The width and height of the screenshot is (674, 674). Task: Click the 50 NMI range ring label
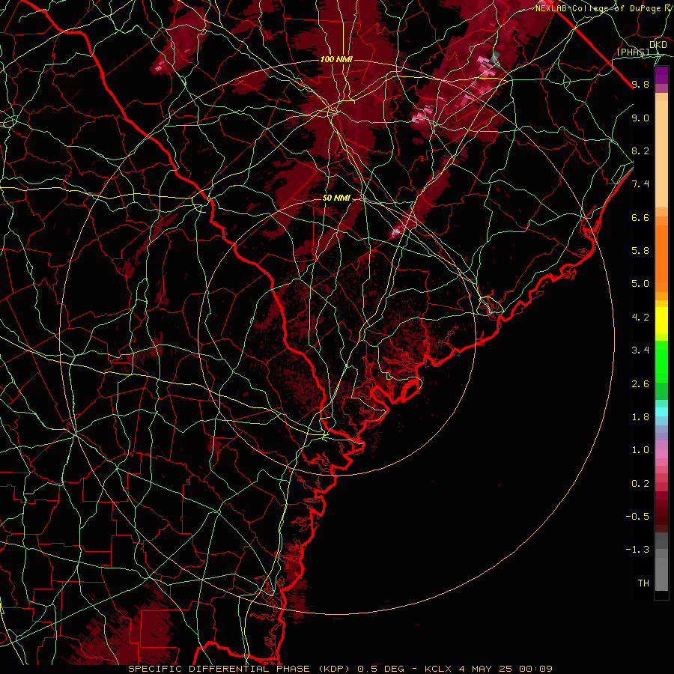coord(336,198)
